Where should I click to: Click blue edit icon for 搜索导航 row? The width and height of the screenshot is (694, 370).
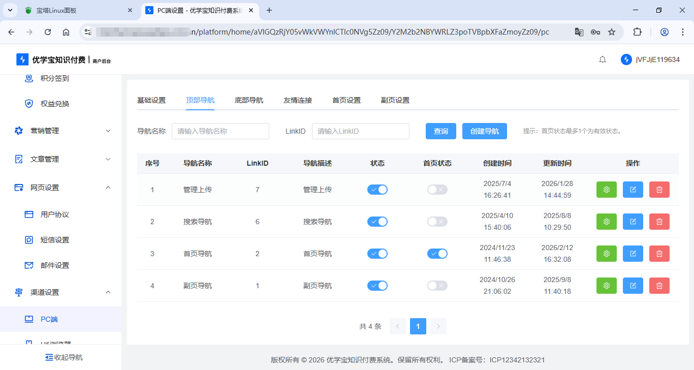coord(633,222)
